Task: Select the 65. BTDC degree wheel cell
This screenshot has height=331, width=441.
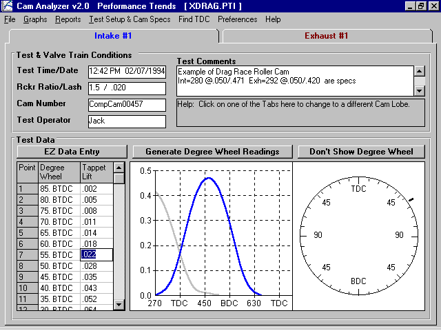Action: click(59, 233)
